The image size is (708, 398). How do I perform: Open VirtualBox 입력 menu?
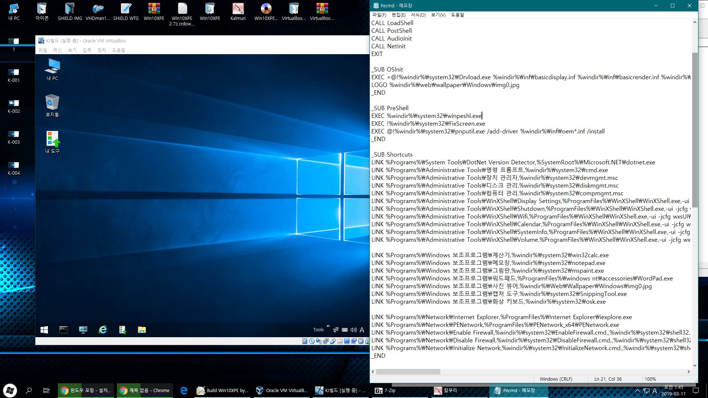click(87, 50)
